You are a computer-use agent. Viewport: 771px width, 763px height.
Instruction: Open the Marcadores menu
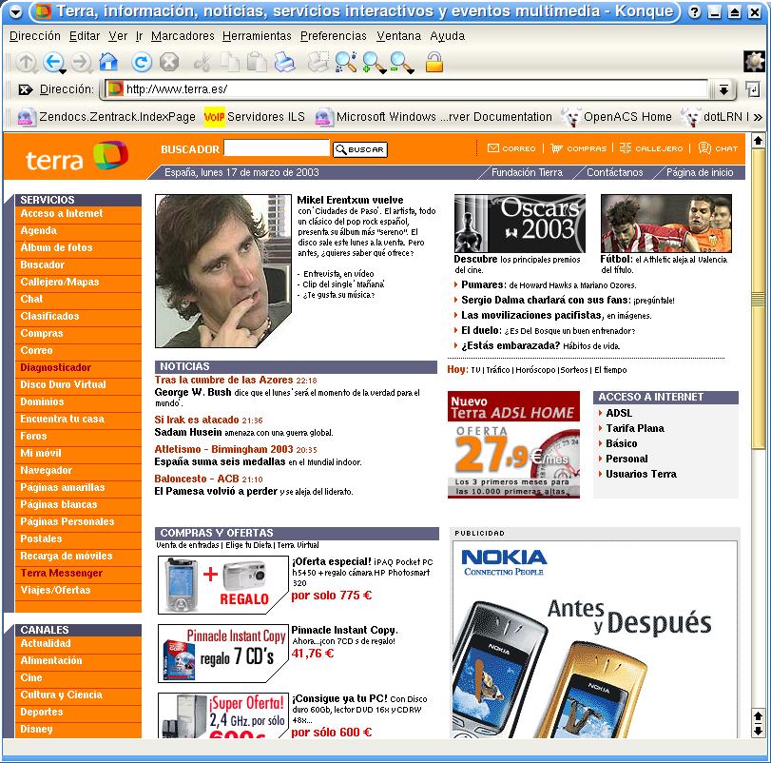tap(183, 36)
